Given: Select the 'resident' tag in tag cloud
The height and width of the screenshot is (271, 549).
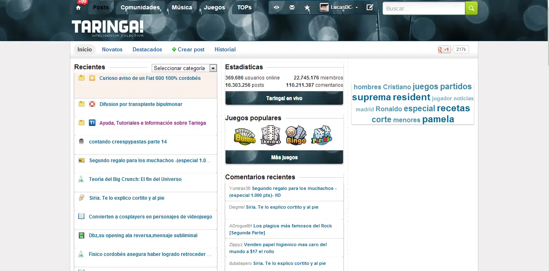Looking at the screenshot, I should click(x=412, y=97).
